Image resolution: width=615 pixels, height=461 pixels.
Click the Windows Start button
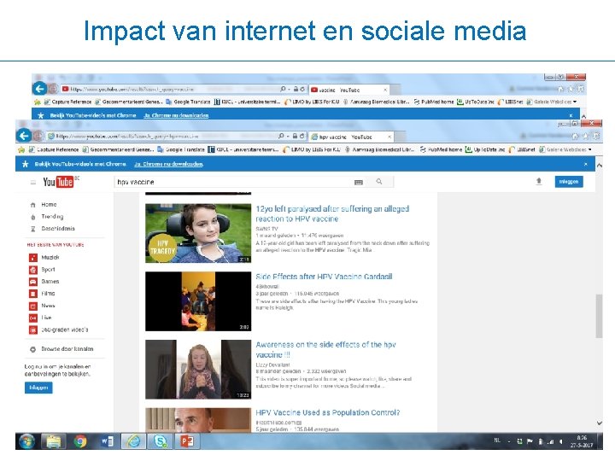26,441
